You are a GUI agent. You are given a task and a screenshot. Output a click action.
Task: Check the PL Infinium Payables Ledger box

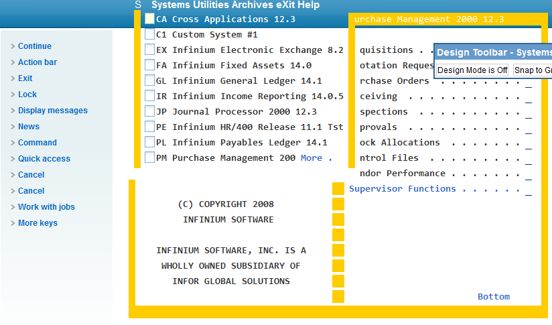click(x=149, y=142)
